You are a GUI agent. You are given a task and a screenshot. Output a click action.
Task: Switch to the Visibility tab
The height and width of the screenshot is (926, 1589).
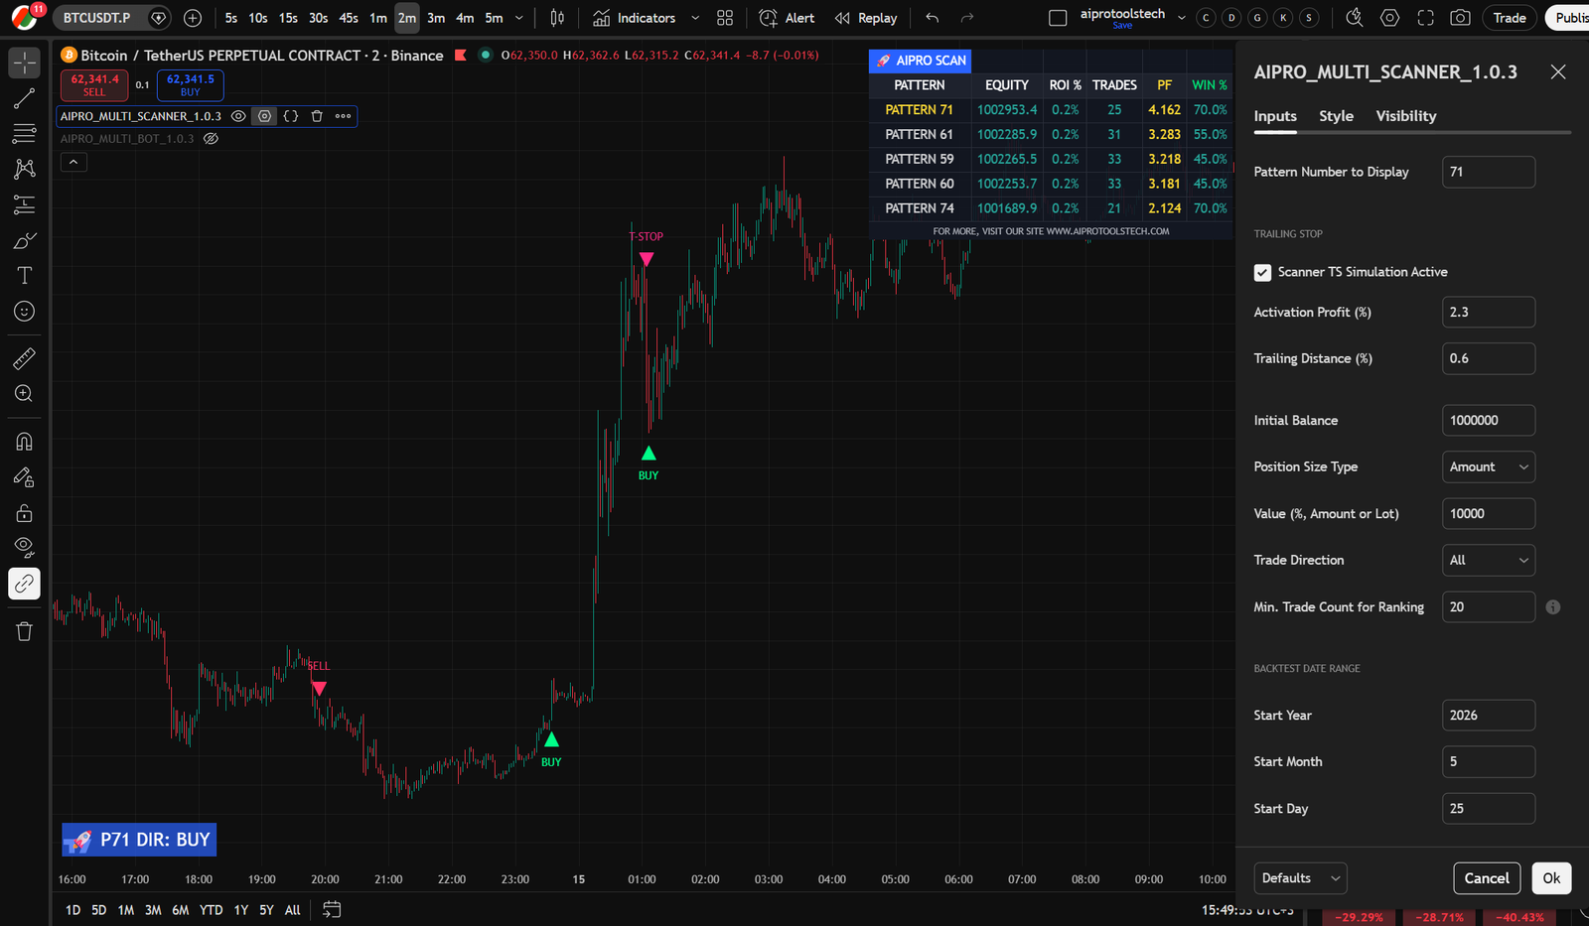point(1405,116)
